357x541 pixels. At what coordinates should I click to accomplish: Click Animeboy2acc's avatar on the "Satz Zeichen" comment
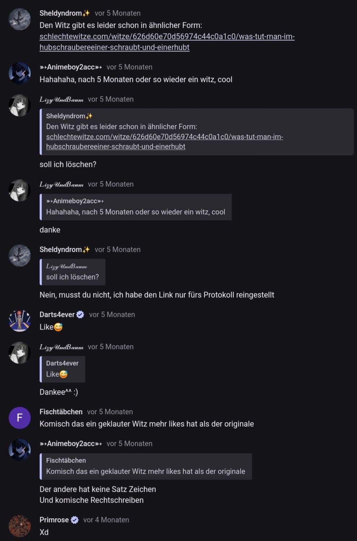click(x=20, y=450)
